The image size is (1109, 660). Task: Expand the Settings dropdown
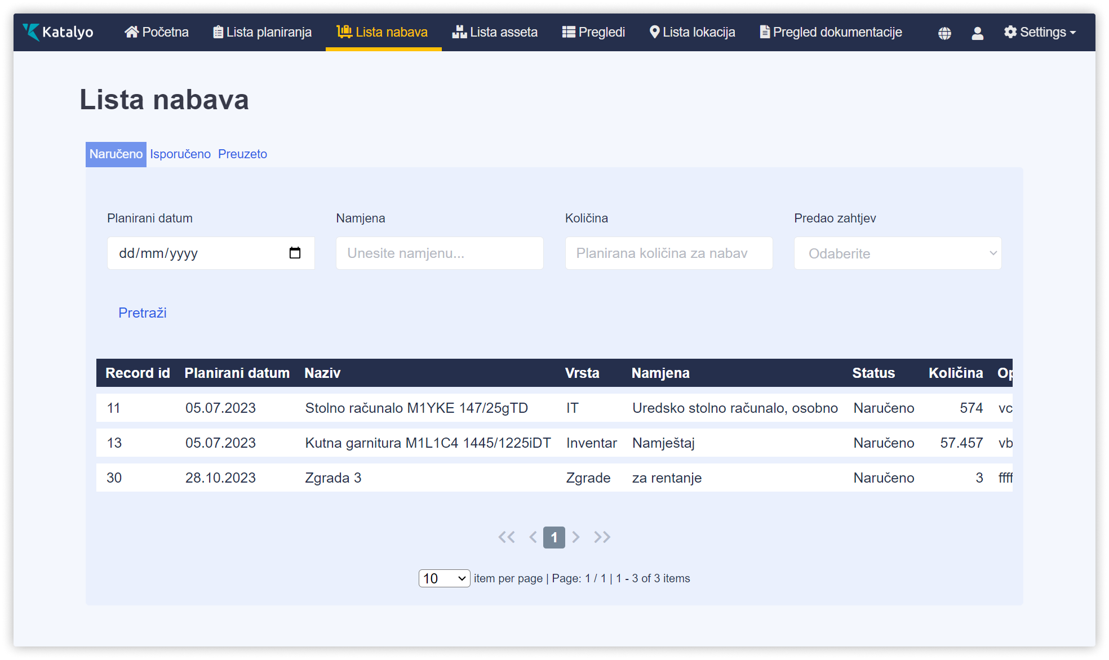click(1040, 32)
